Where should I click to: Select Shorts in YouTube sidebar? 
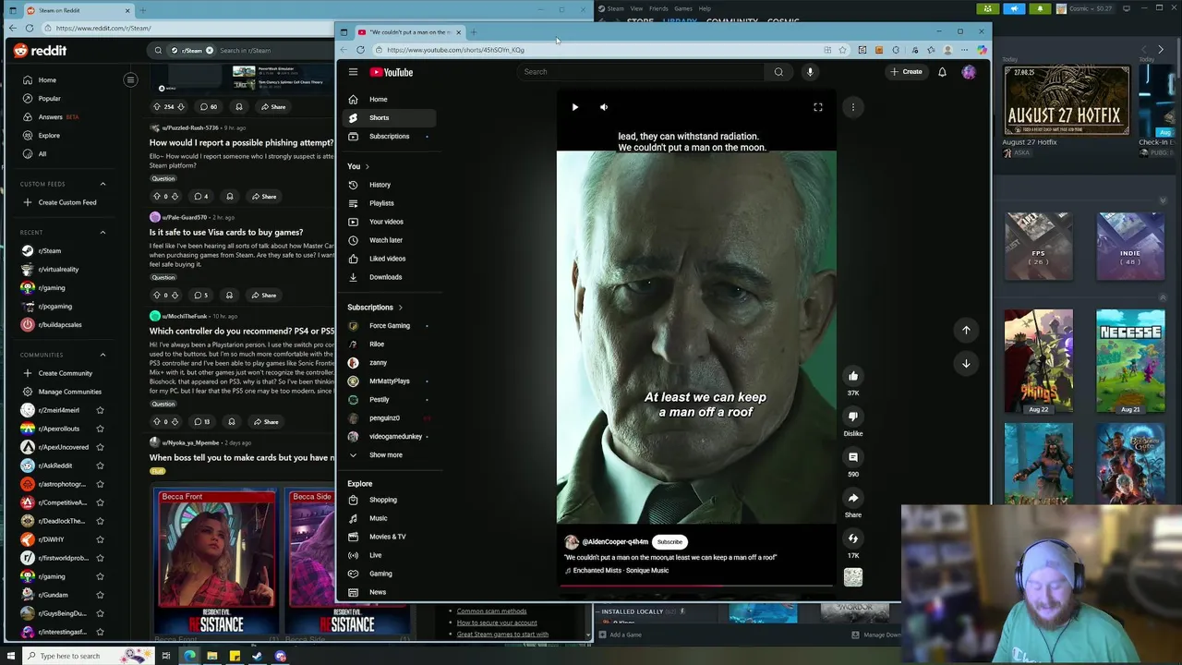coord(389,117)
